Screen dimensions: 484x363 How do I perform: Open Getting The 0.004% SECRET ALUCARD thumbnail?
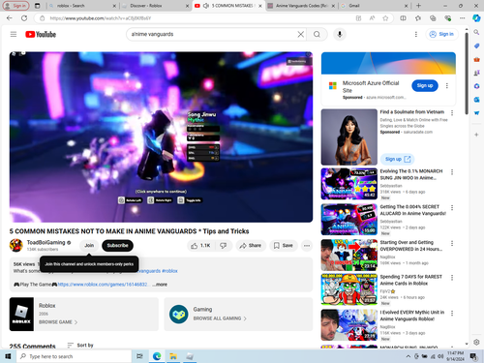[x=349, y=220]
